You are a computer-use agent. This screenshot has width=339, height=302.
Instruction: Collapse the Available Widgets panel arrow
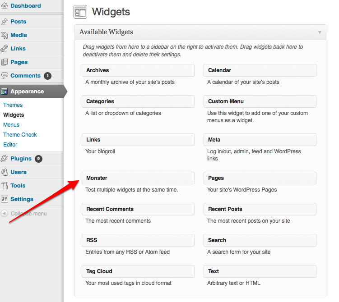pos(320,32)
